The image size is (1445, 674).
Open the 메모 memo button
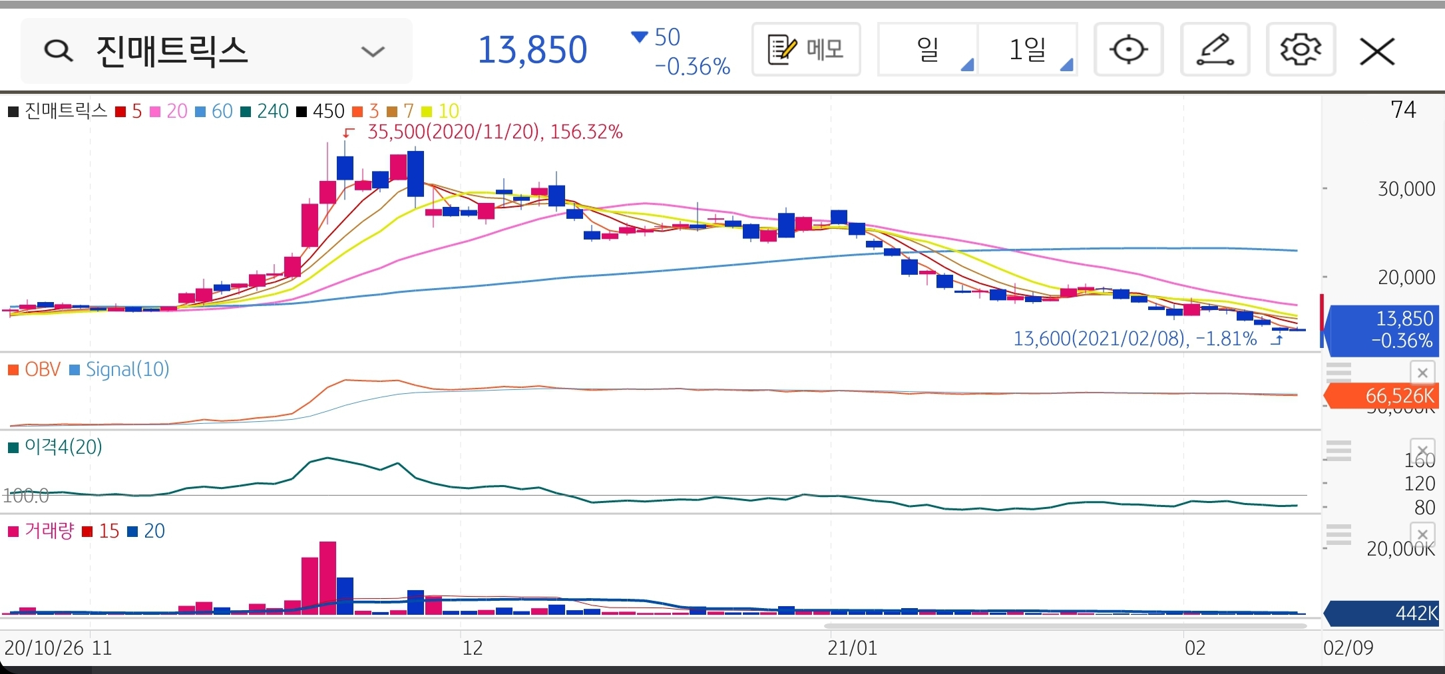[x=806, y=49]
